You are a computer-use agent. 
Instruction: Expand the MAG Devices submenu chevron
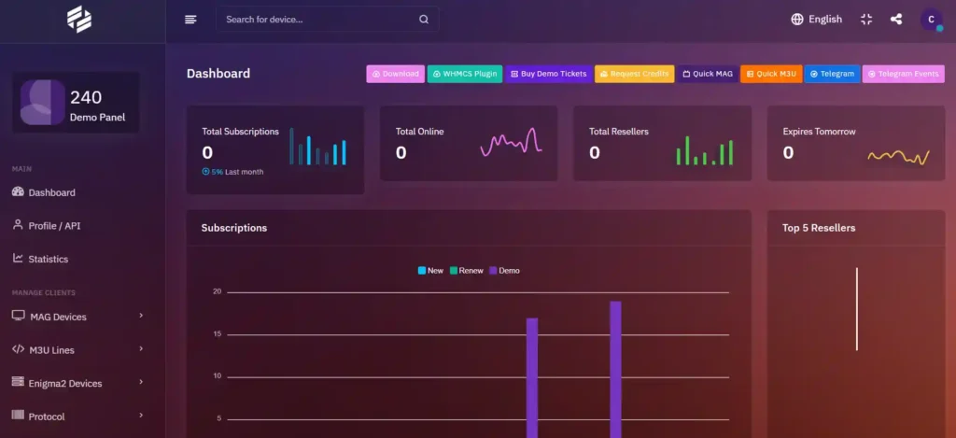coord(141,316)
